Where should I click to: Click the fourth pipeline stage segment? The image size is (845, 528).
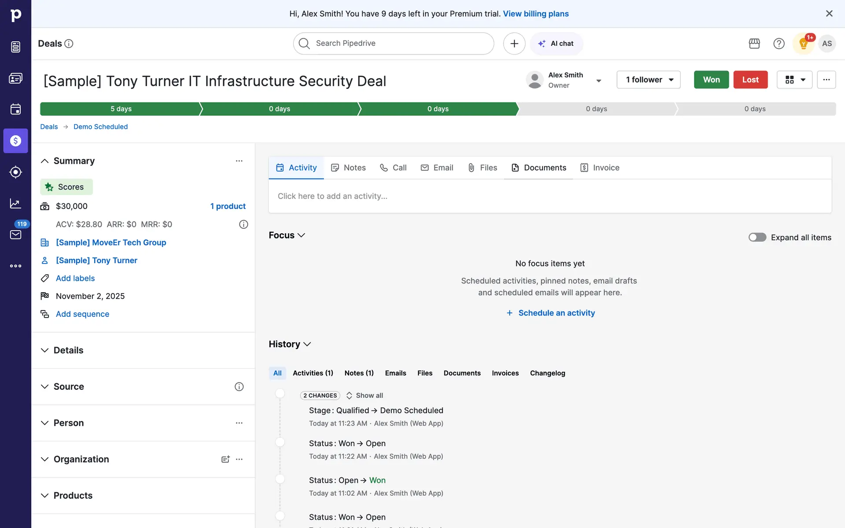point(596,109)
